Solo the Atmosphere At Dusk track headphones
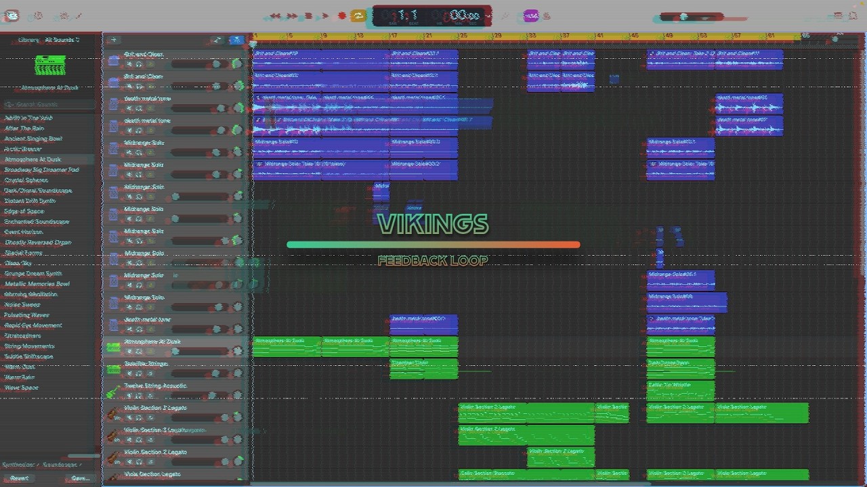This screenshot has width=867, height=487. click(x=140, y=351)
